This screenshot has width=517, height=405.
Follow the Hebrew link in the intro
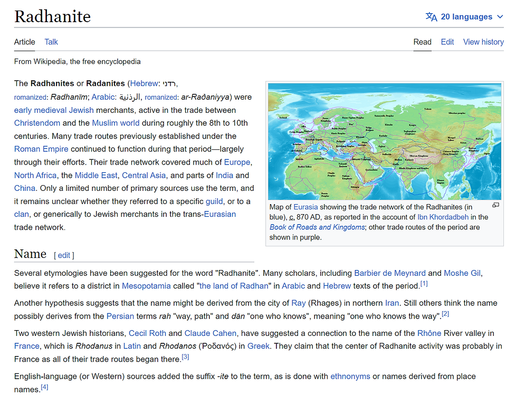point(143,83)
